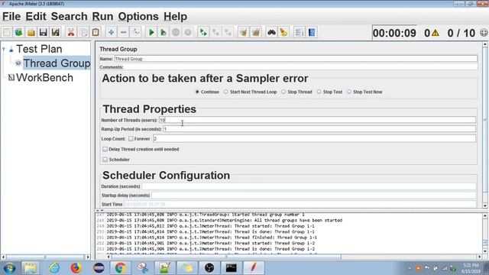Click the Copy icon in toolbar
489x275 pixels.
(x=83, y=32)
